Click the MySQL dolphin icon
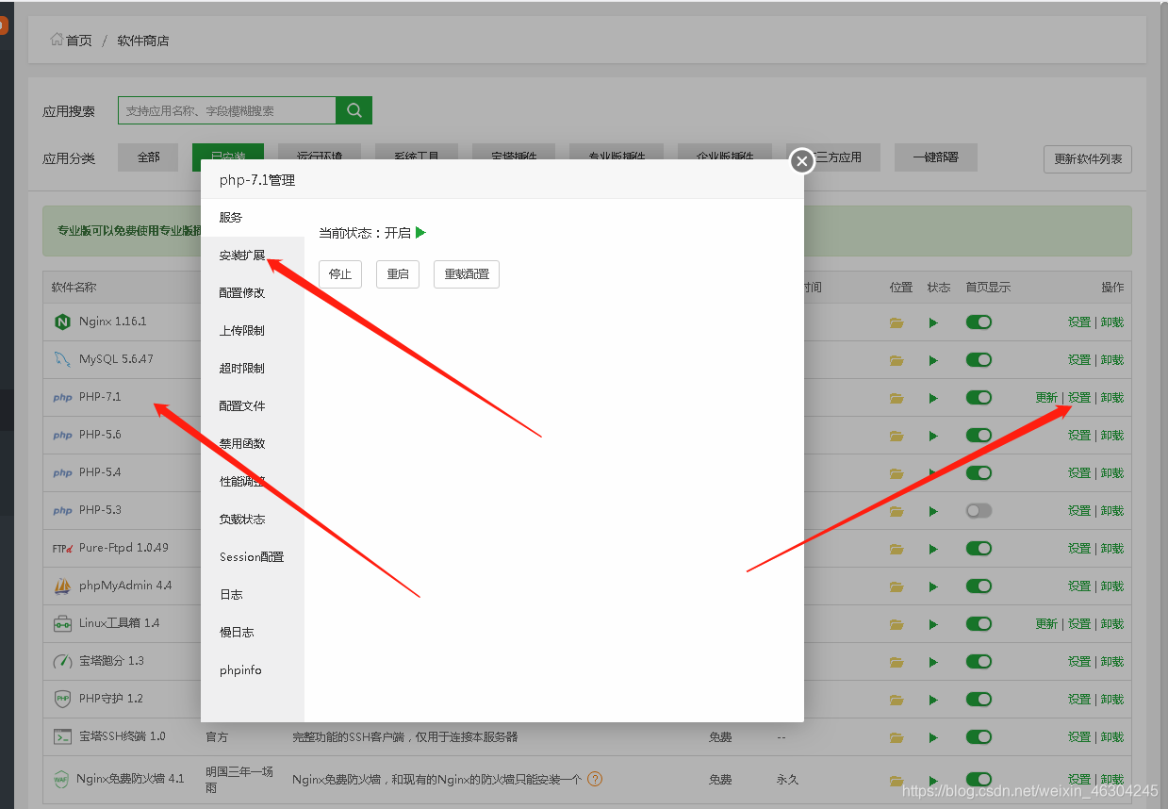The height and width of the screenshot is (809, 1168). (x=62, y=359)
